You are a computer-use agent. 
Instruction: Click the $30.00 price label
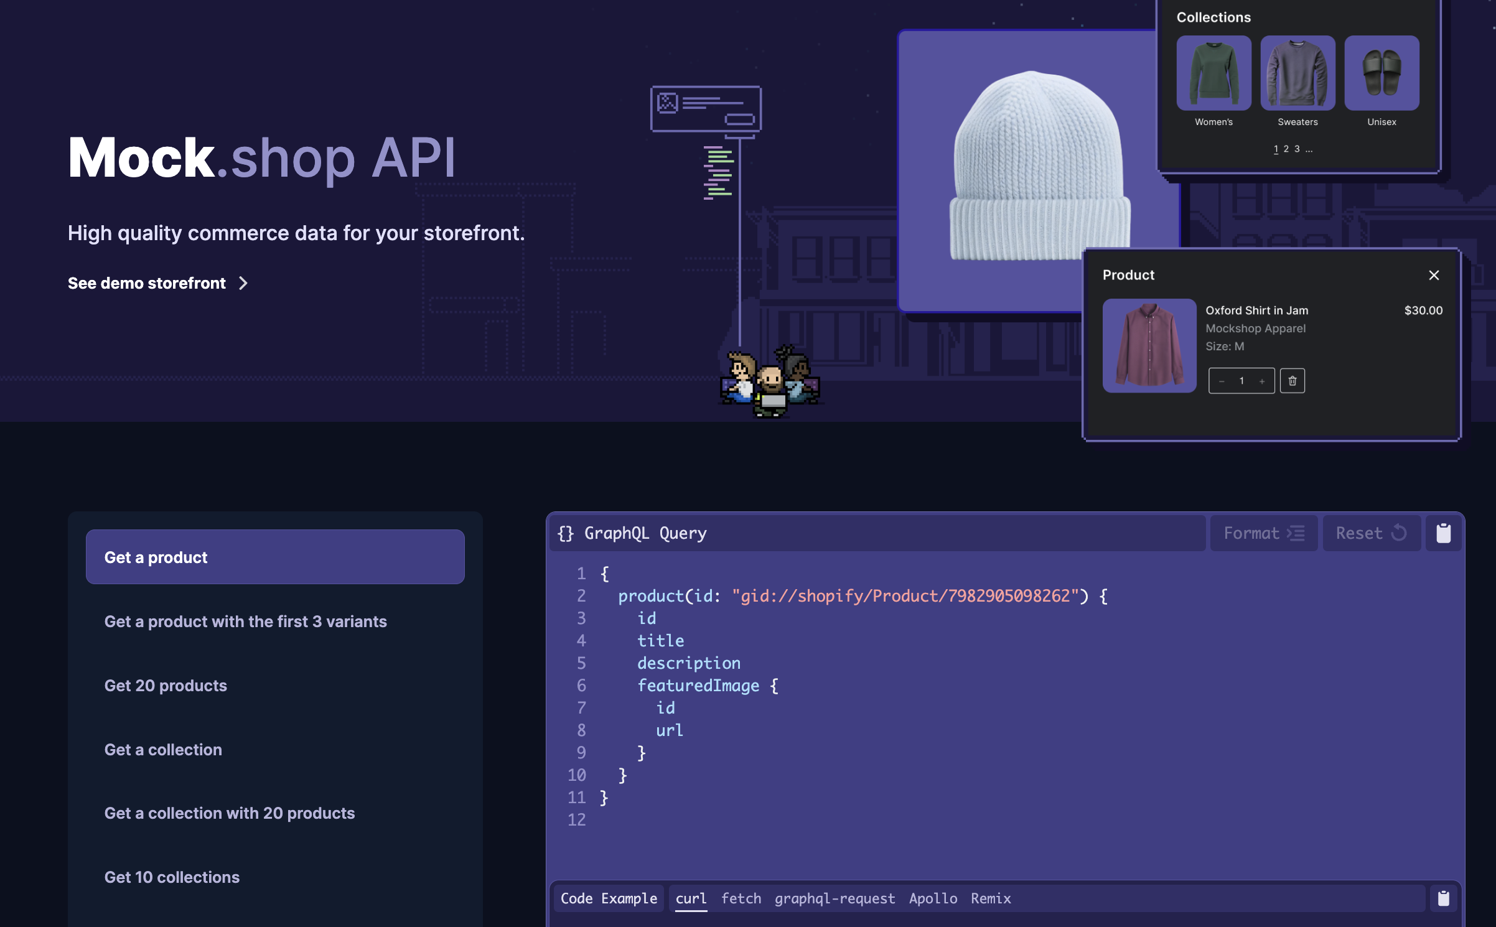coord(1423,310)
